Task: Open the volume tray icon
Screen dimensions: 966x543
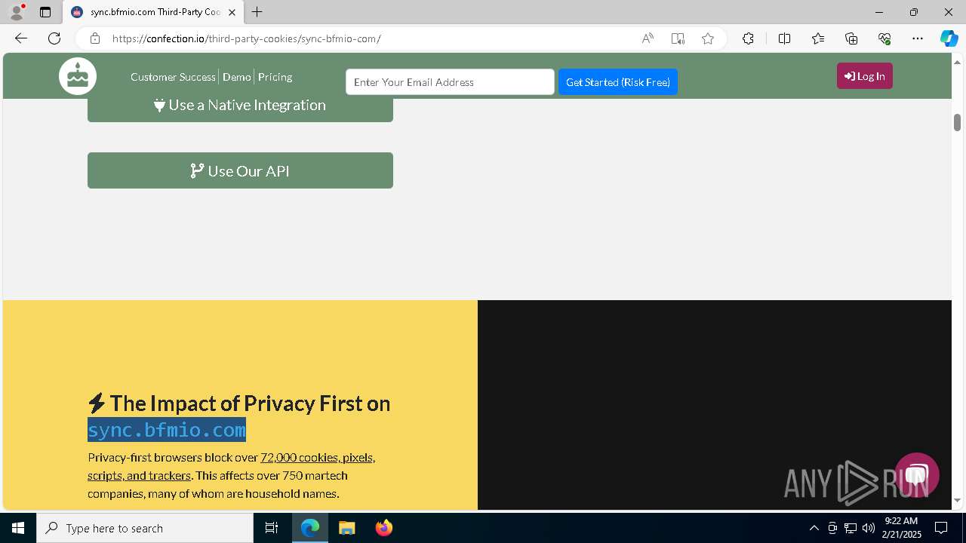Action: coord(869,528)
